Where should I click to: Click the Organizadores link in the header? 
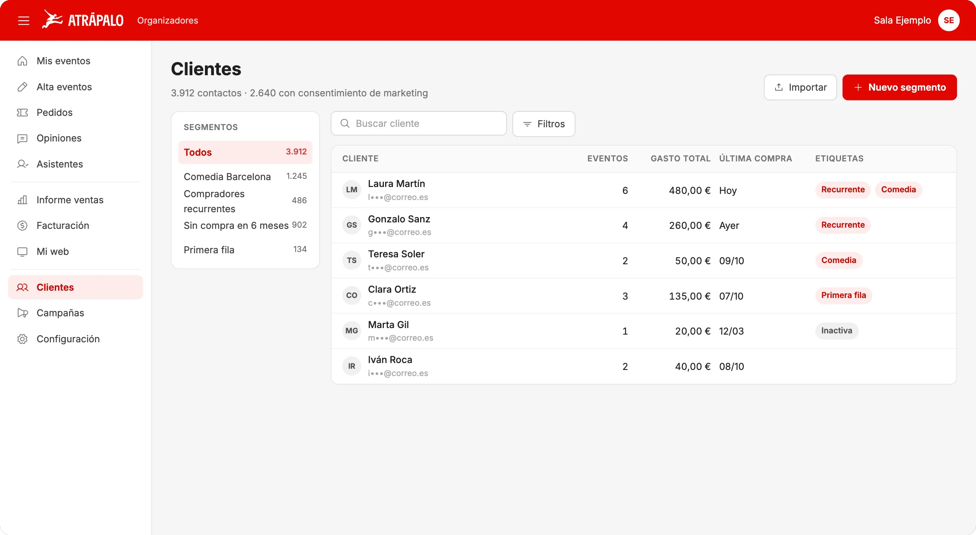pyautogui.click(x=168, y=20)
